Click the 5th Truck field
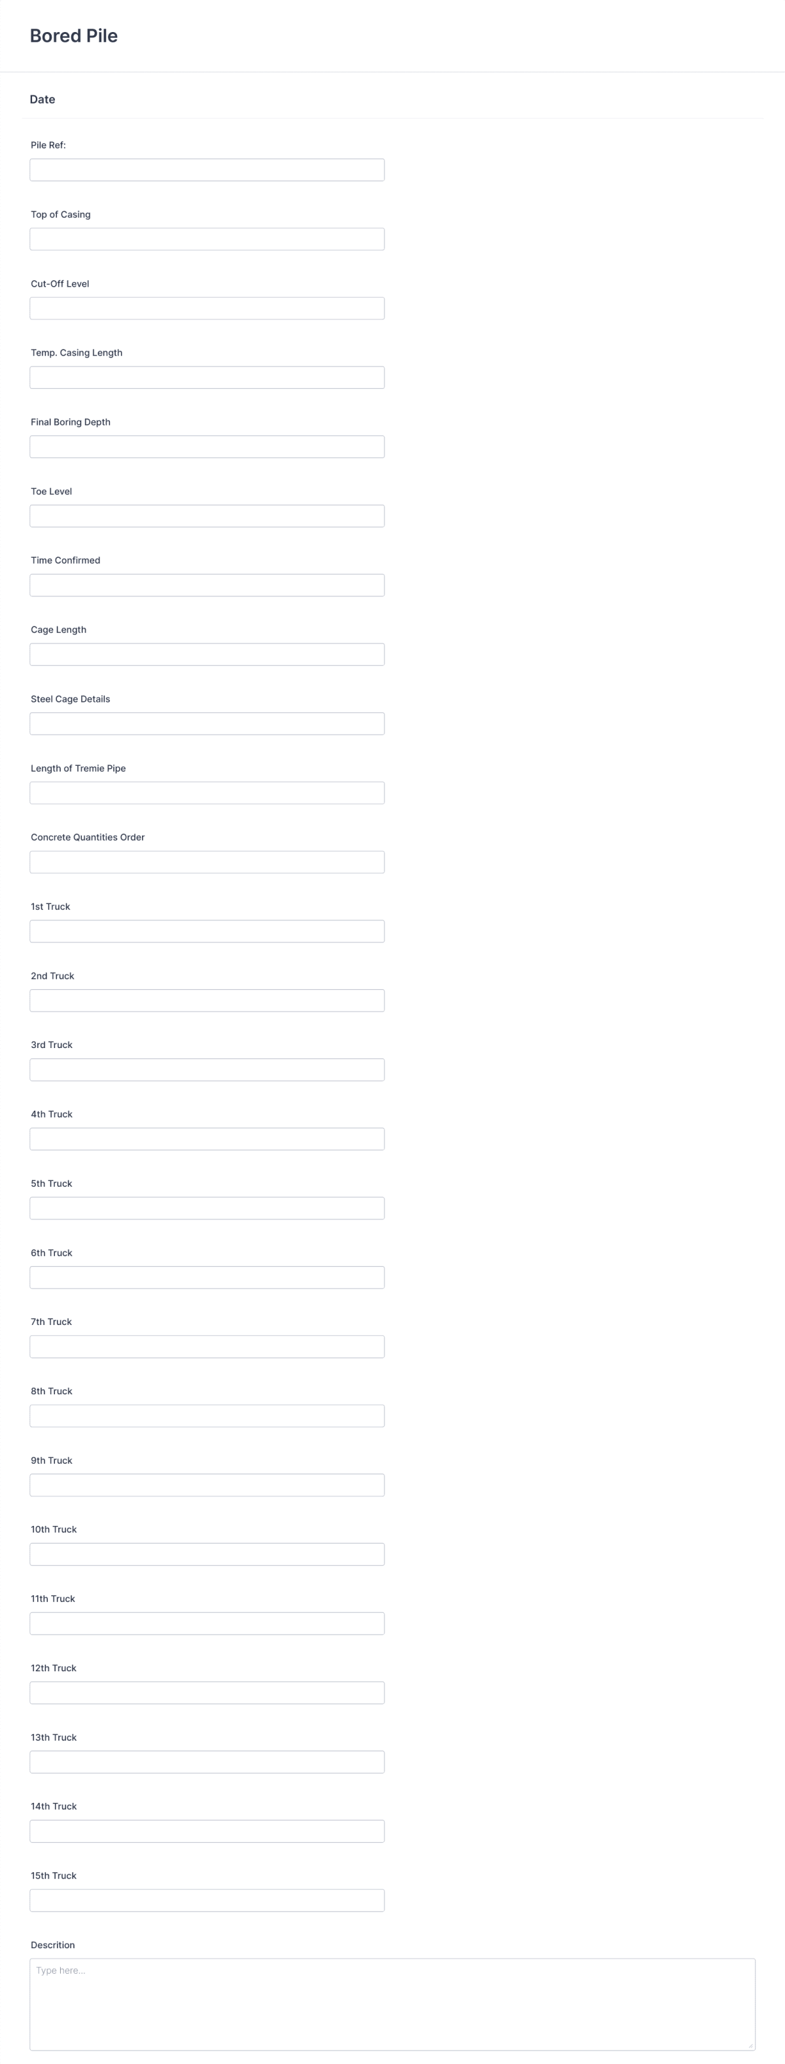The height and width of the screenshot is (2064, 785). click(x=207, y=1208)
